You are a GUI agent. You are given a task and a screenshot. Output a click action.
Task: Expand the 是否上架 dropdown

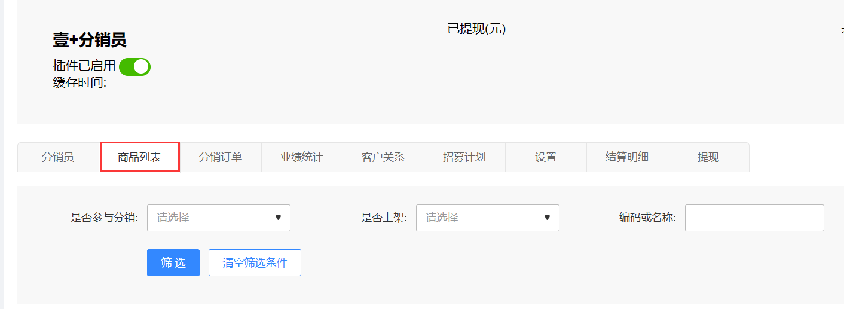pos(488,218)
